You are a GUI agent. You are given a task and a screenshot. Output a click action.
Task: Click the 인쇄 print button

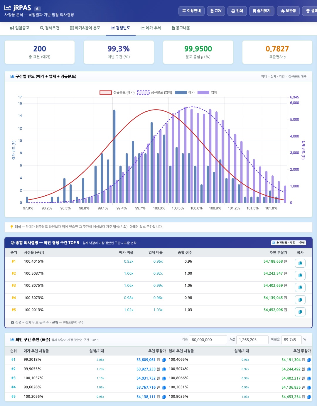(x=237, y=11)
